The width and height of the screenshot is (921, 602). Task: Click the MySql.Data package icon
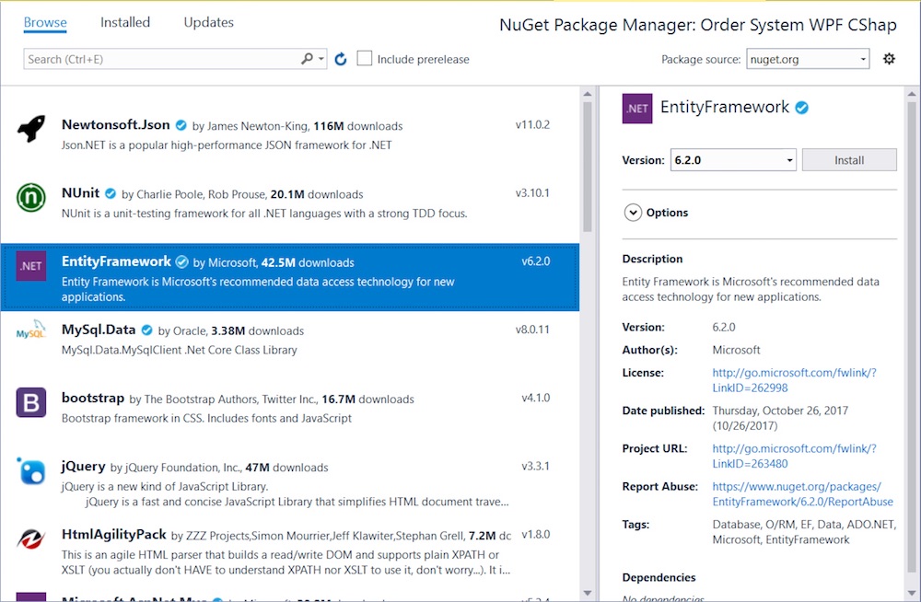pos(31,332)
